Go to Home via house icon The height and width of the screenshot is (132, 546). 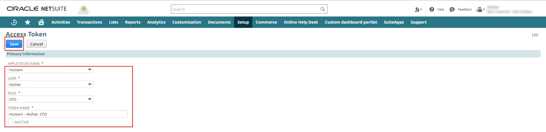pyautogui.click(x=41, y=22)
